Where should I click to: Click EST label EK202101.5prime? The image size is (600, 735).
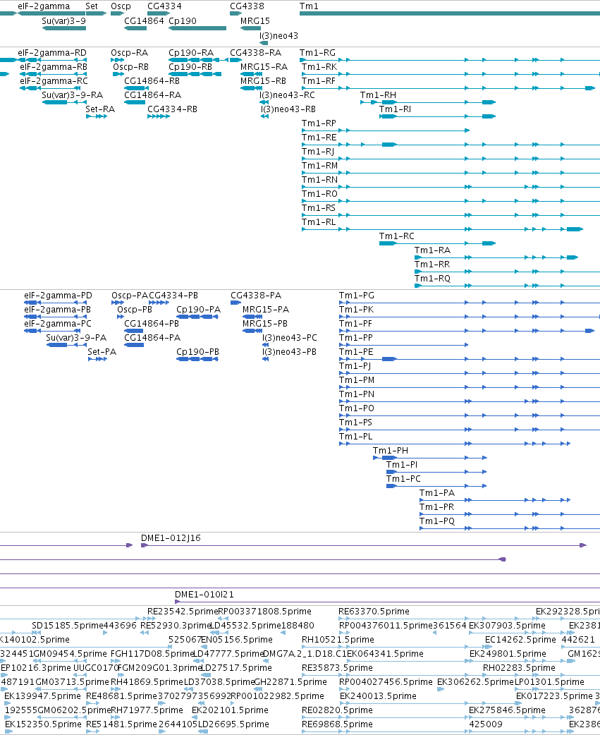(230, 710)
